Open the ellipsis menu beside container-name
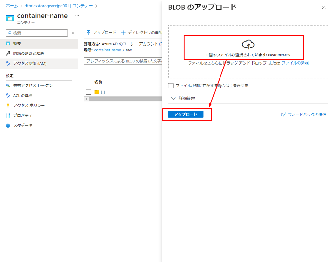Image resolution: width=334 pixels, height=262 pixels. [77, 16]
